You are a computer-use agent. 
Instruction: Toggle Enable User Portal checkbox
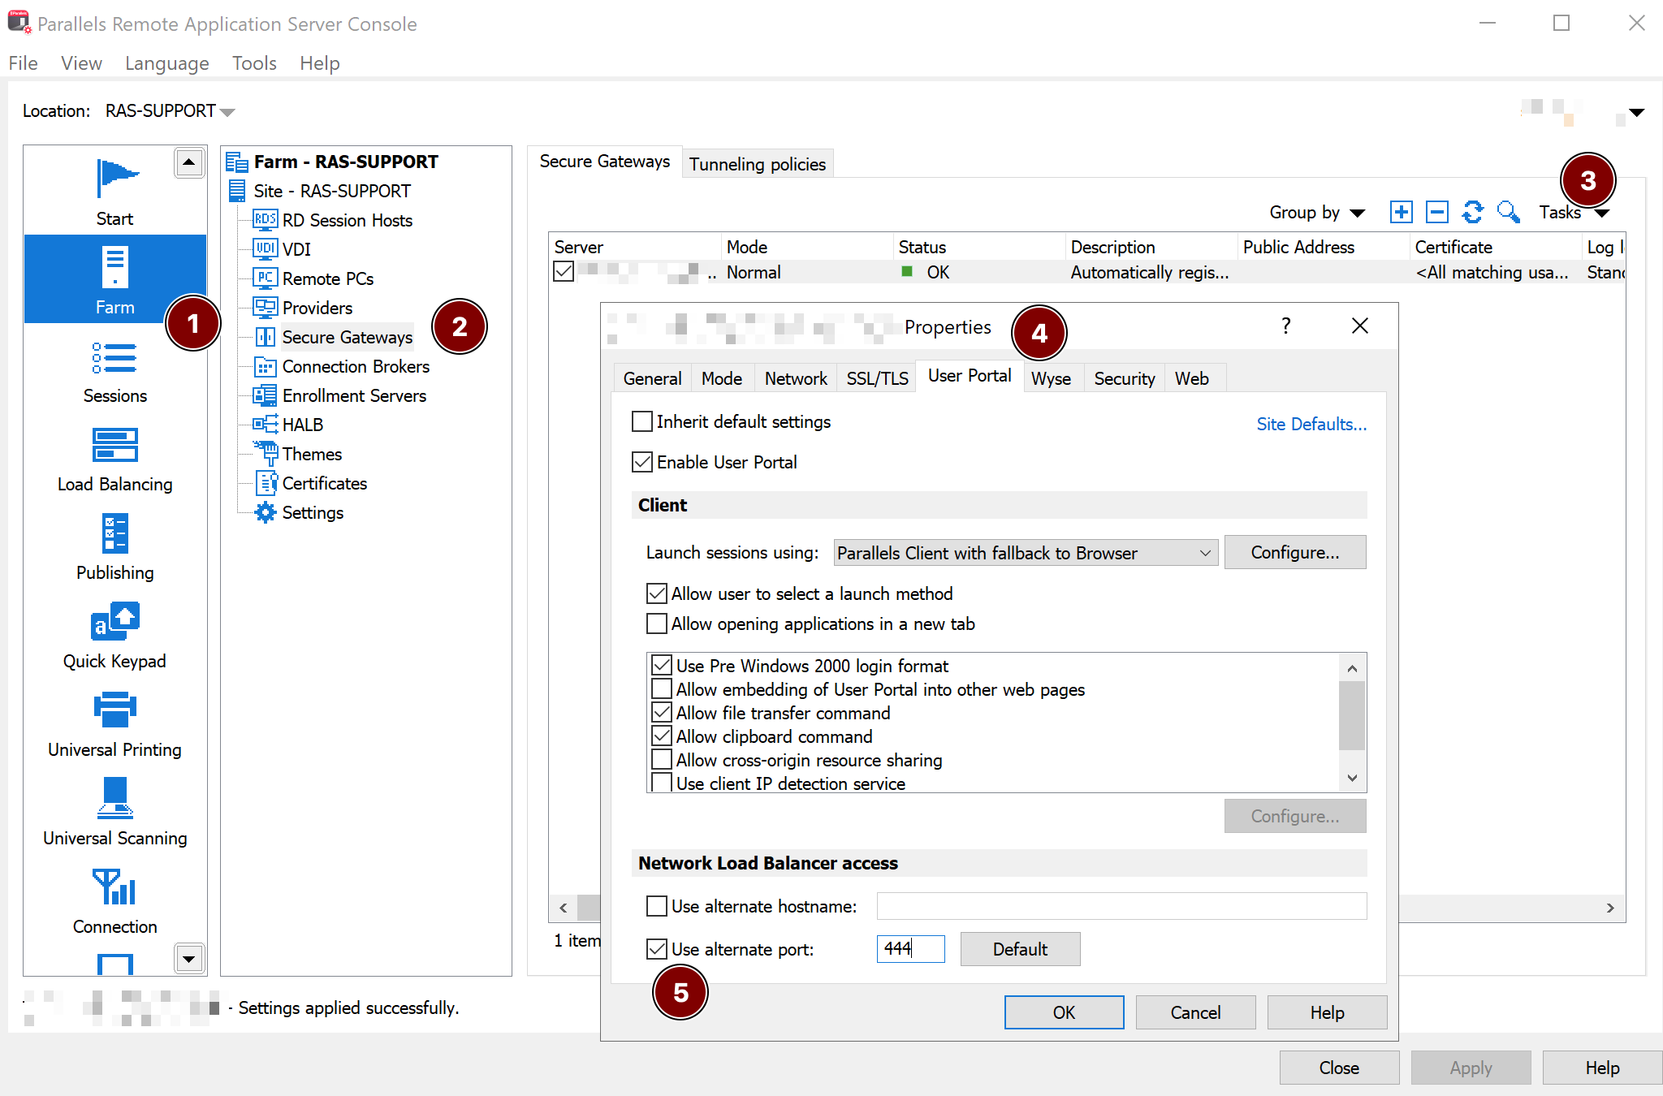[641, 462]
